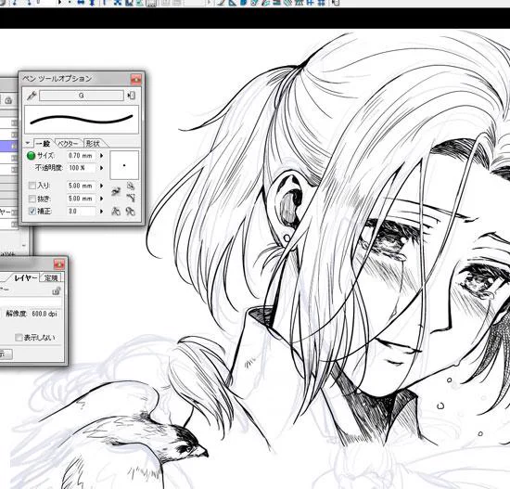This screenshot has height=489, width=510.
Task: Click the lock icon in the left layer panel
Action: (x=8, y=100)
